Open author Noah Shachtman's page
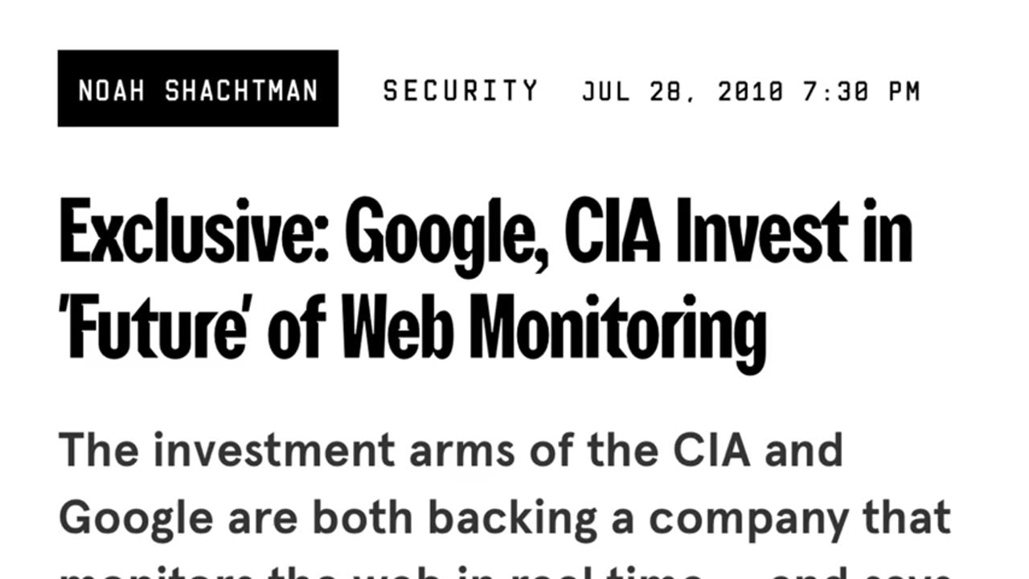The height and width of the screenshot is (579, 1029). coord(198,89)
